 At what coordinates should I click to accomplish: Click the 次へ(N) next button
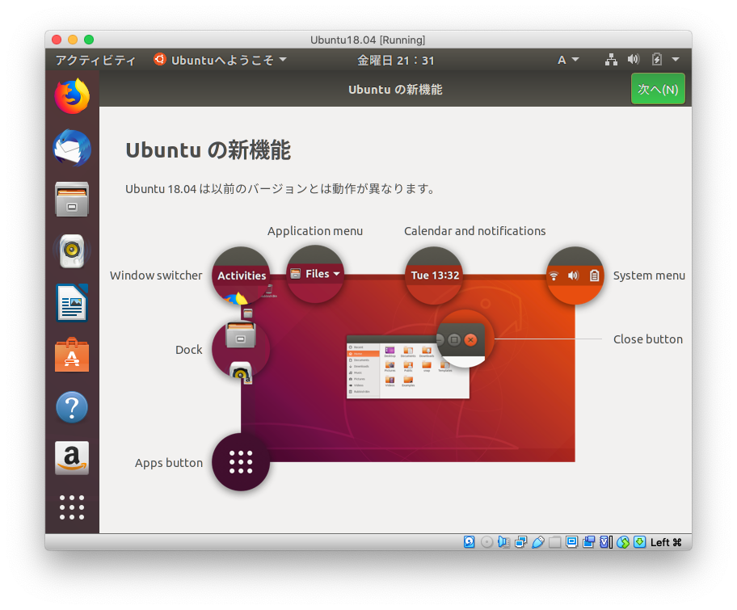pos(658,89)
